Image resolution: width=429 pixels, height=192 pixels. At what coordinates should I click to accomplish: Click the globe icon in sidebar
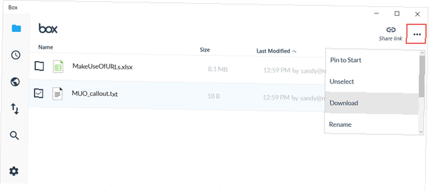15,82
